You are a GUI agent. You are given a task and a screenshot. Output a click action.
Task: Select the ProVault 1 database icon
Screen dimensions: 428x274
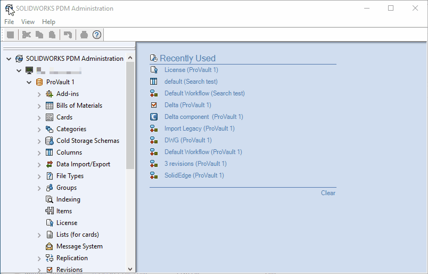[x=39, y=82]
